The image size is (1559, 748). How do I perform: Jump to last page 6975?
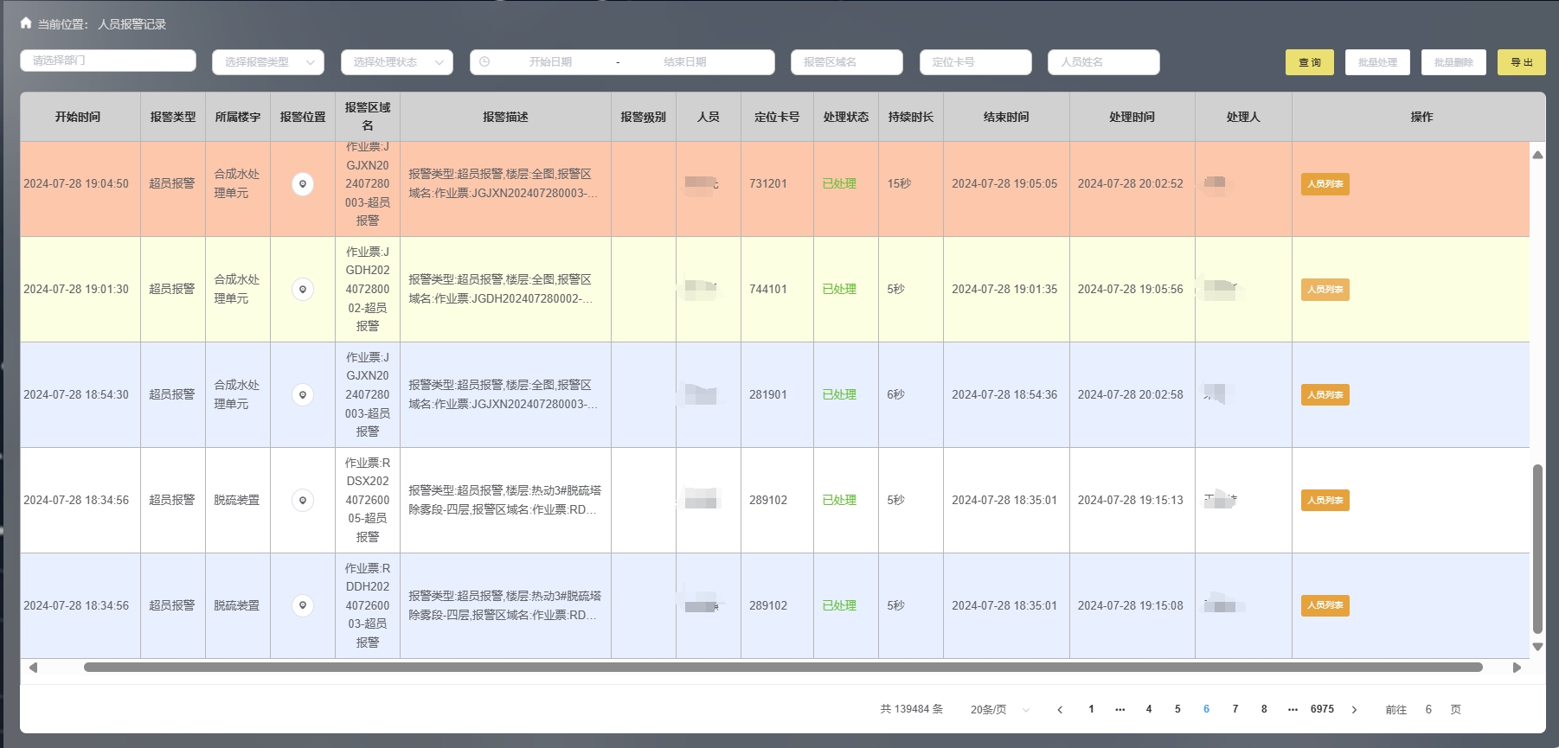pyautogui.click(x=1322, y=709)
